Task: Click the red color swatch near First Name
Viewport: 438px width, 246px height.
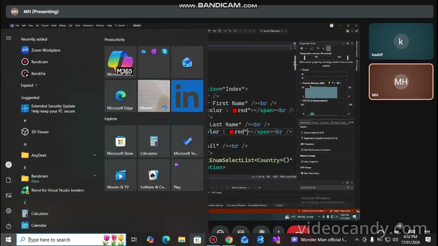Action: point(235,110)
